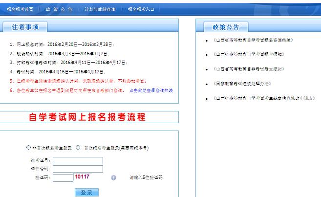
Task: Open 计划与成绩查询 in the navigation bar
Action: pyautogui.click(x=100, y=9)
